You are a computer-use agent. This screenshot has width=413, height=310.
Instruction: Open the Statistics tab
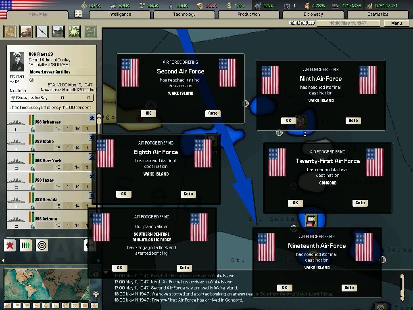click(x=378, y=14)
